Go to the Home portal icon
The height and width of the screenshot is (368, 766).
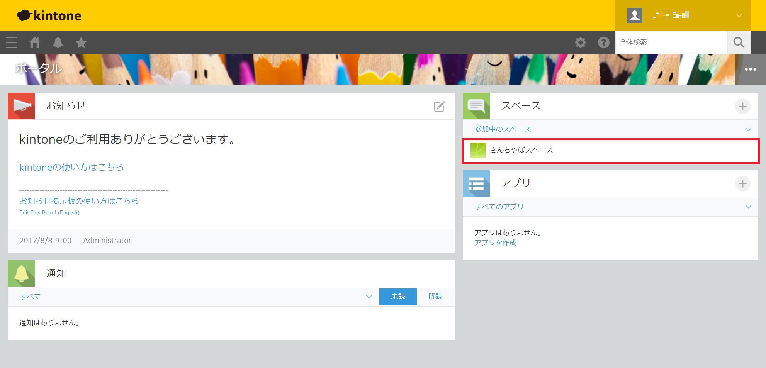click(x=35, y=42)
